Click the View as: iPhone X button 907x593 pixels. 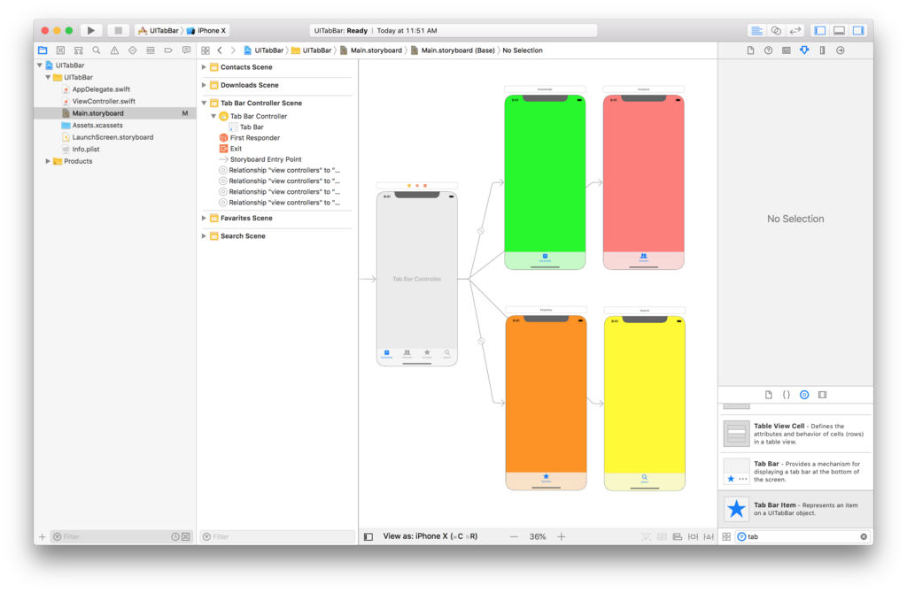[x=430, y=536]
